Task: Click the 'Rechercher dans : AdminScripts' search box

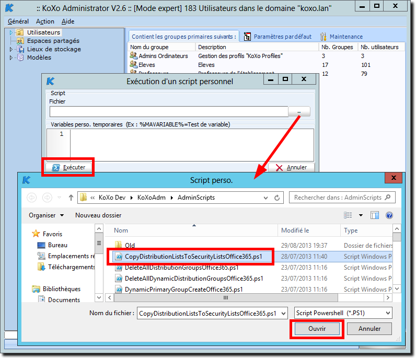Action: coord(342,198)
